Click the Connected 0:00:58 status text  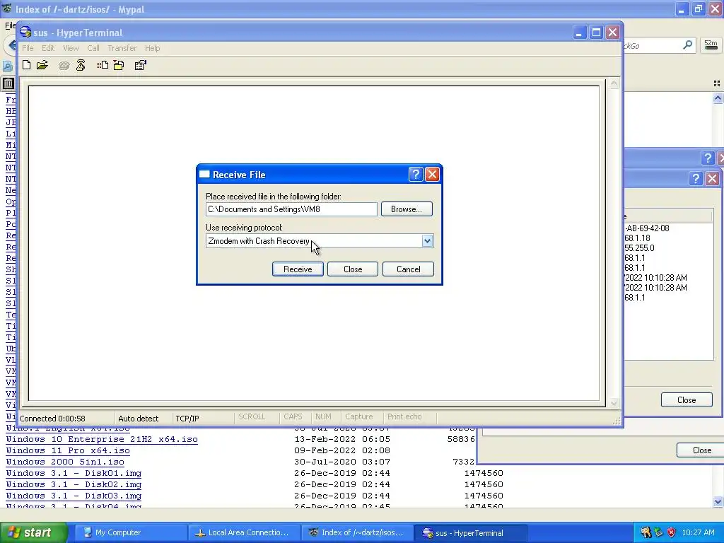(52, 419)
